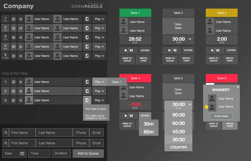Click search icon in second name entry row
This screenshot has width=251, height=161.
pos(6,143)
